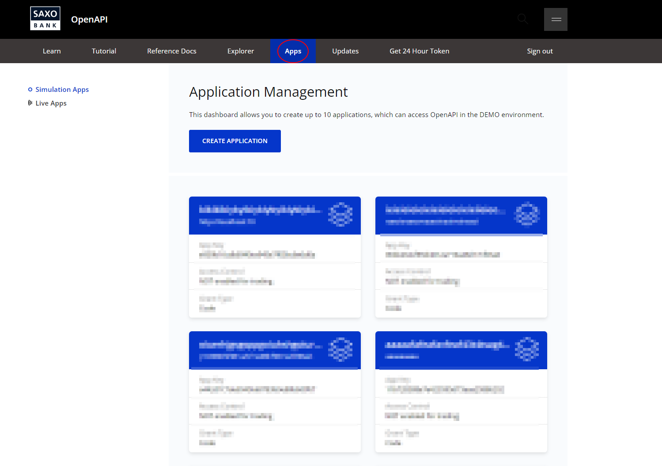Open settings gear of bottom-right app card
The height and width of the screenshot is (466, 662).
coord(527,349)
